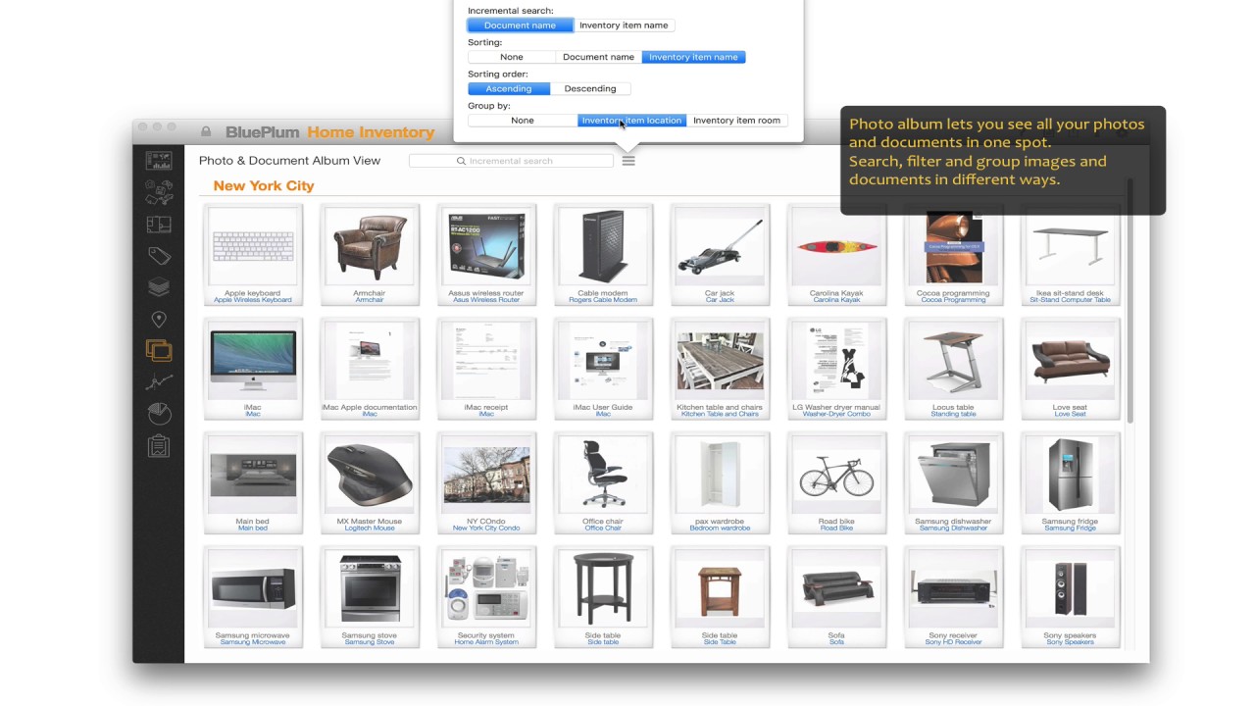
Task: Follow the Logitech Mouse item link
Action: [x=370, y=528]
